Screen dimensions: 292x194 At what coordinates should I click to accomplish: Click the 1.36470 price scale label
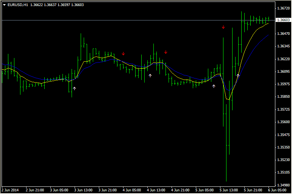pos(284,34)
